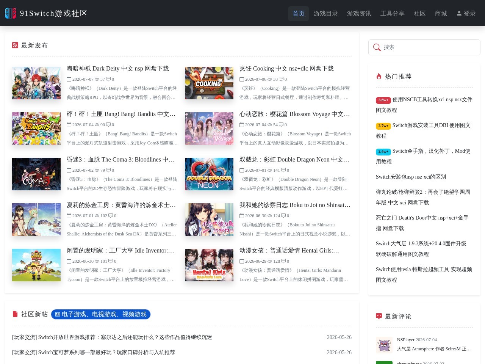Screen dimensions: 485x364
Task: Click the 电子游戏、电视游戏、视频游戏 tag
Action: tap(101, 314)
